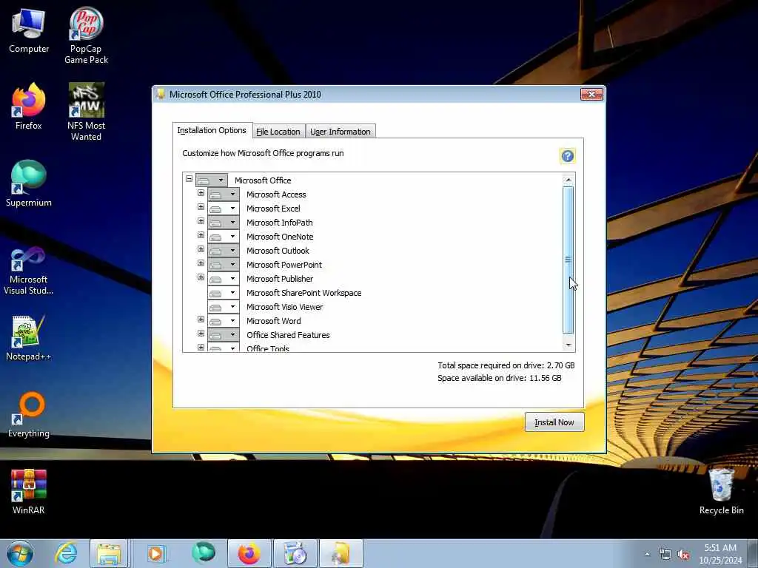Expand the Microsoft OneNote node
This screenshot has width=758, height=568.
[x=201, y=234]
